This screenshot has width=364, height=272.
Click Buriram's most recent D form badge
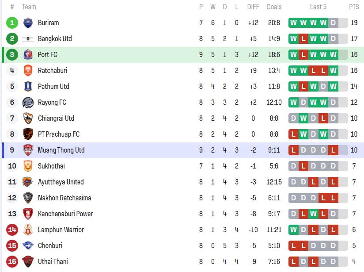[x=333, y=23]
